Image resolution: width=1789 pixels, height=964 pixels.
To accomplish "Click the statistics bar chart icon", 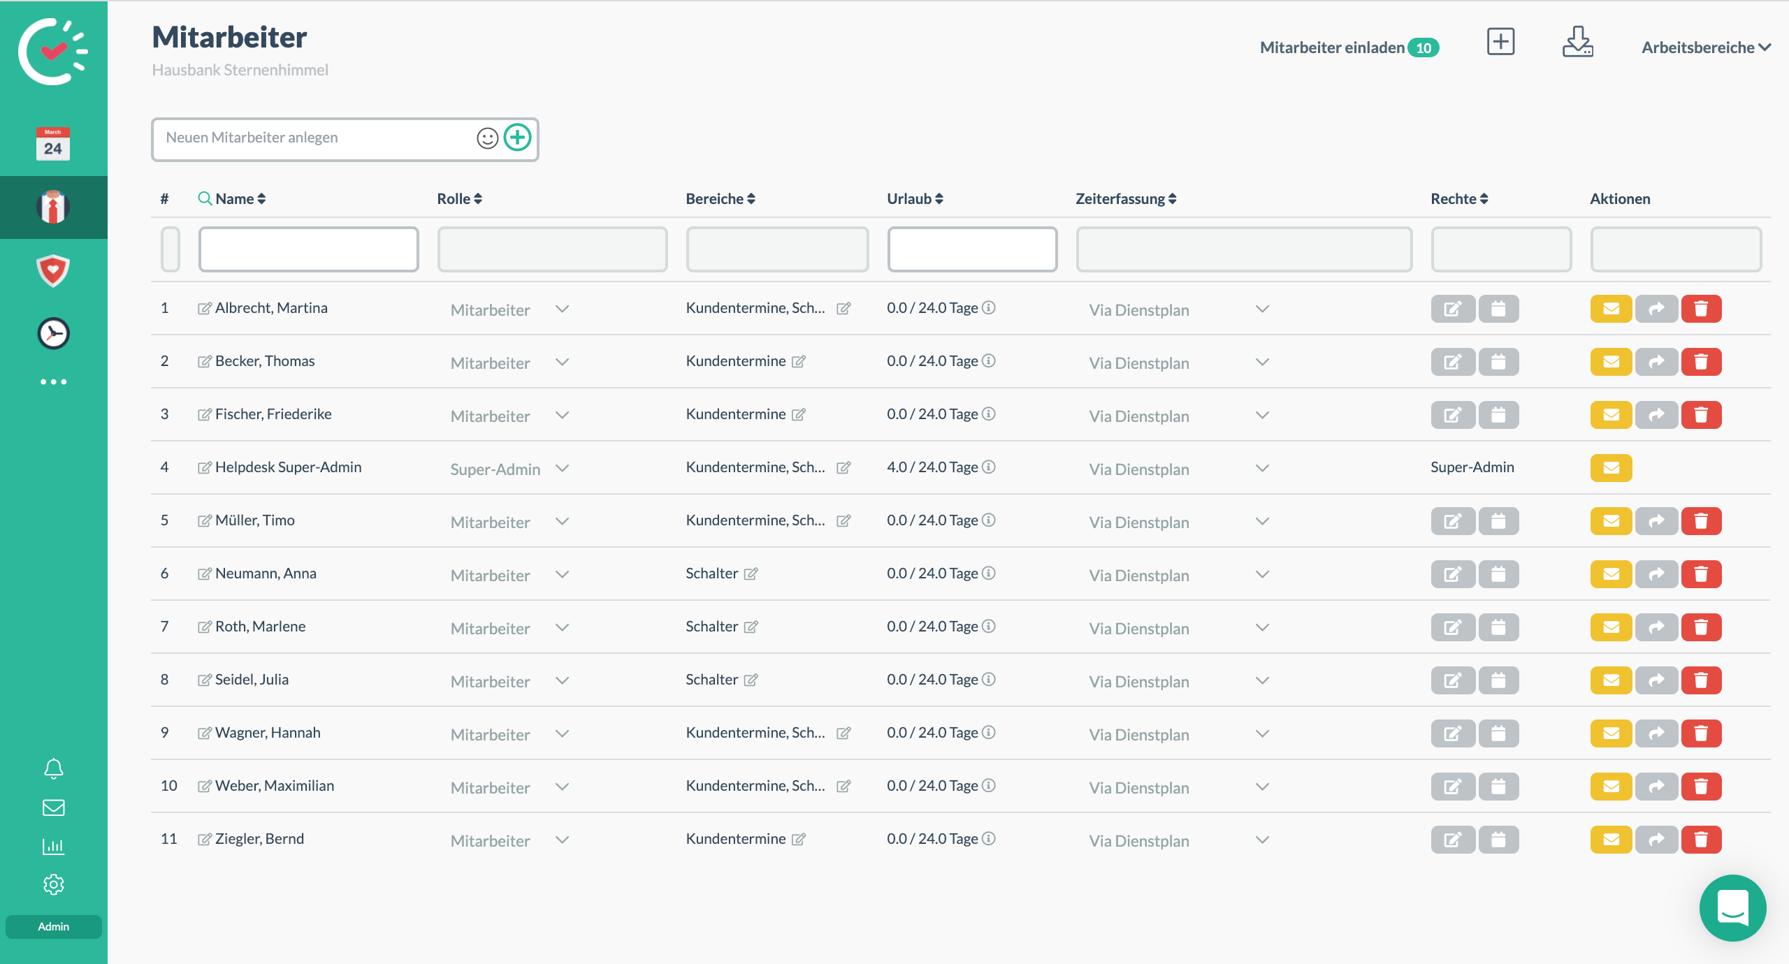I will [53, 846].
